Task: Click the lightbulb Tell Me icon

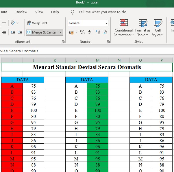Action: coord(72,12)
